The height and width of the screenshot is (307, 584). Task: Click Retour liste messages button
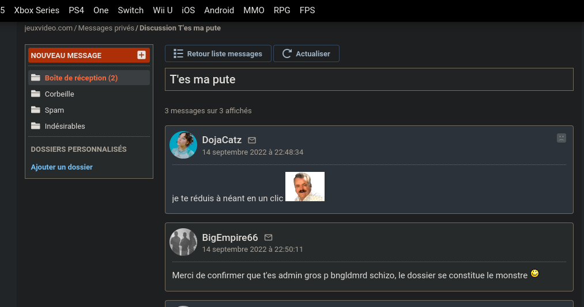(x=218, y=53)
